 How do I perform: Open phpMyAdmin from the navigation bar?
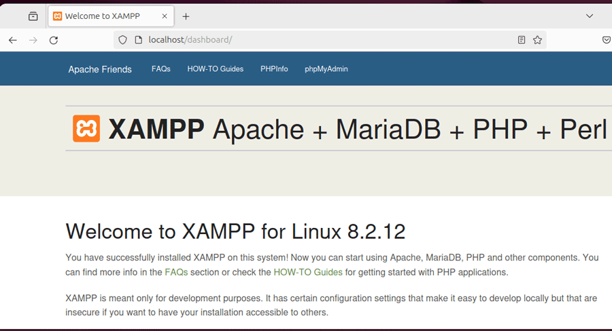(x=326, y=69)
